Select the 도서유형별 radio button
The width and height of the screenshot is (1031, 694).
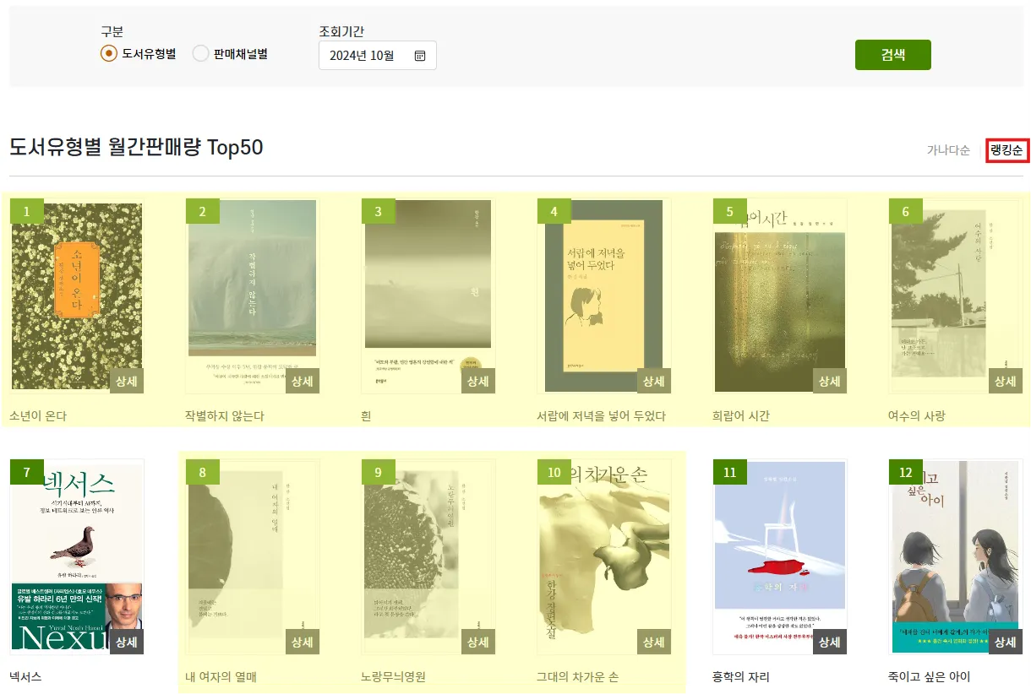pos(108,53)
